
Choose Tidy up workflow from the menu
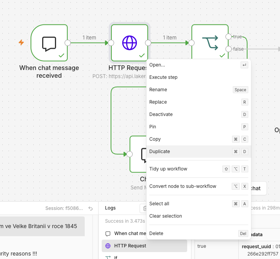(199, 169)
